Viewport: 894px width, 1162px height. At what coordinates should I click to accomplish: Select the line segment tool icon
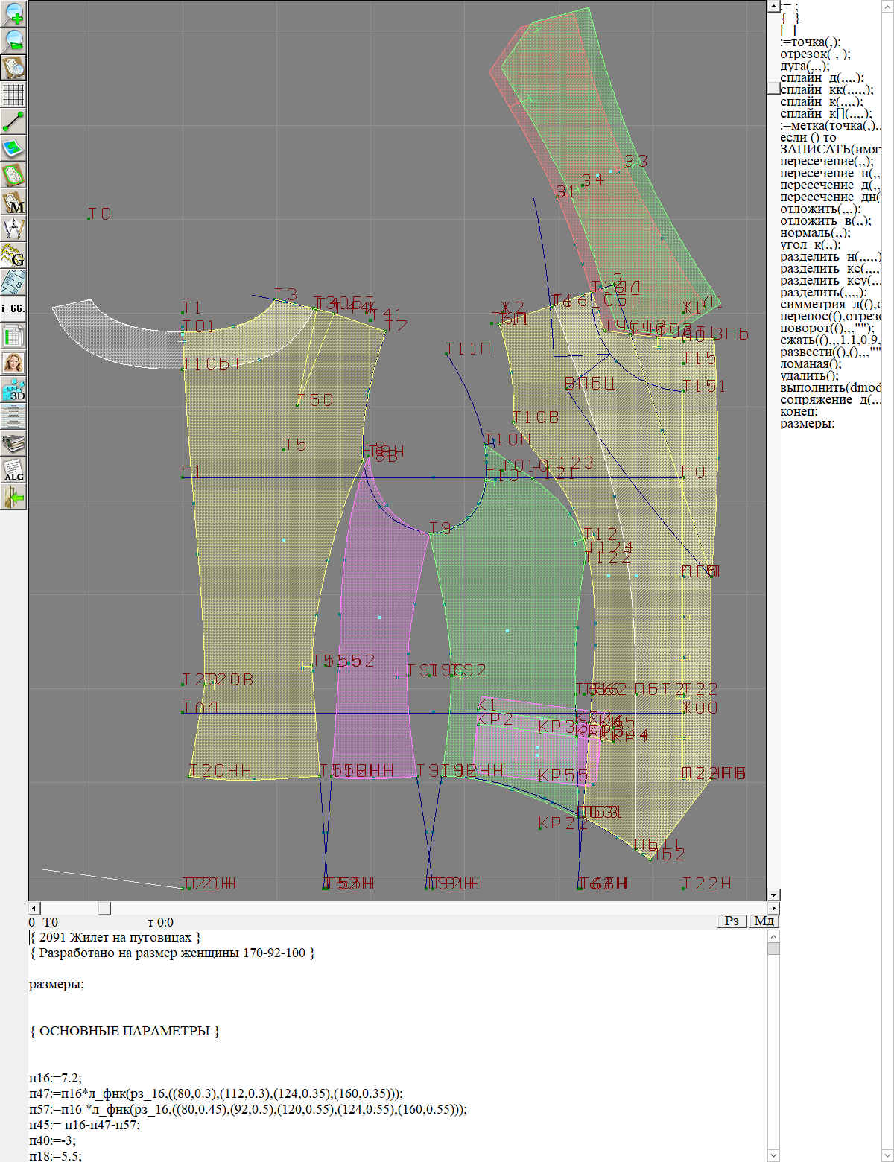[x=13, y=121]
